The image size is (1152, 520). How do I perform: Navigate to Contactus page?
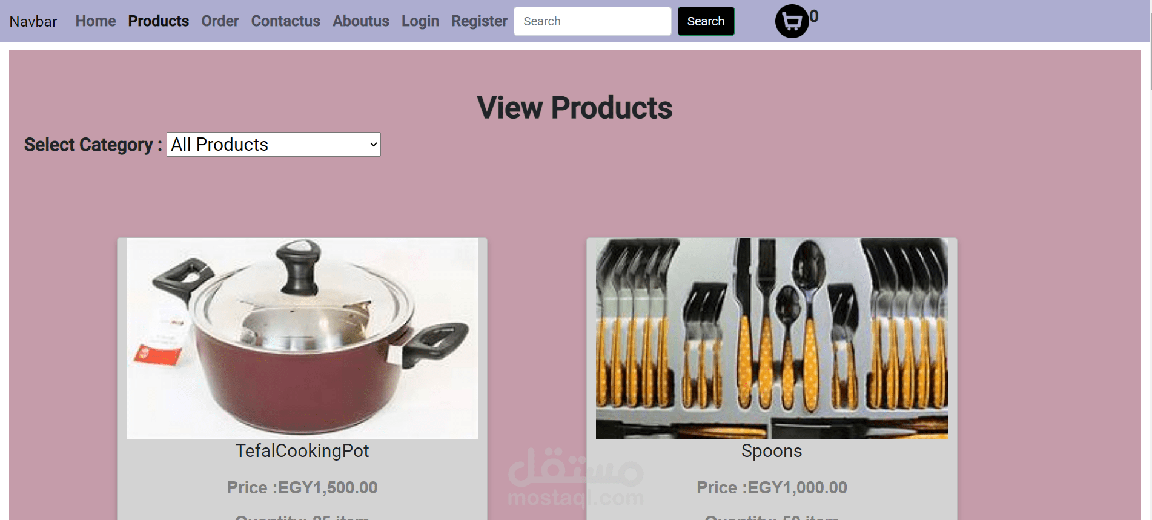(x=286, y=21)
